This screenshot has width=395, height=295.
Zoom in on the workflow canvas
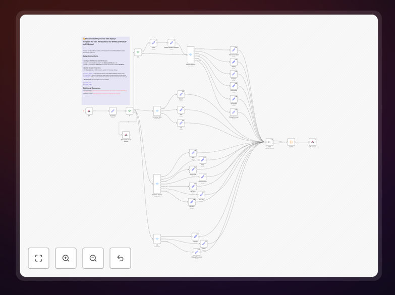coord(66,258)
